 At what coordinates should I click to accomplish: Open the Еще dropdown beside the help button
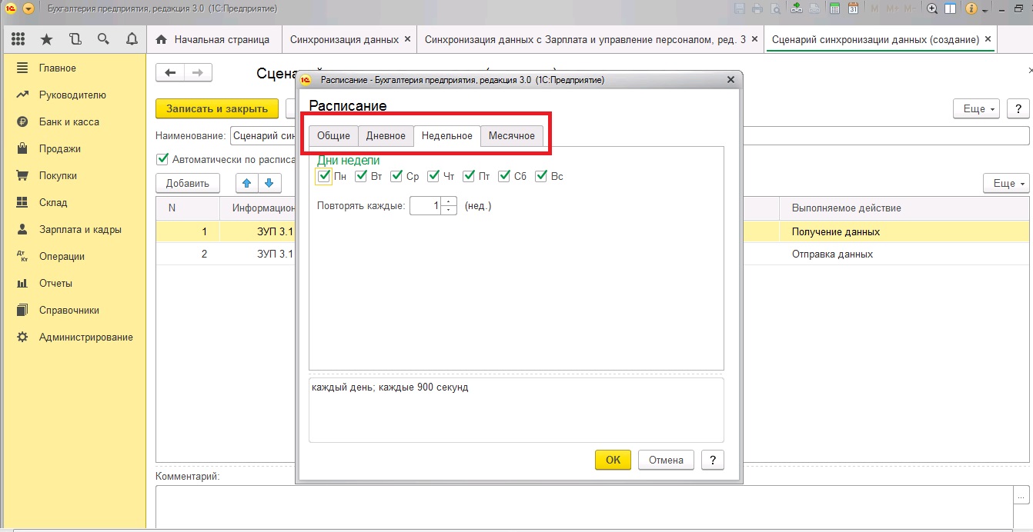(x=978, y=108)
